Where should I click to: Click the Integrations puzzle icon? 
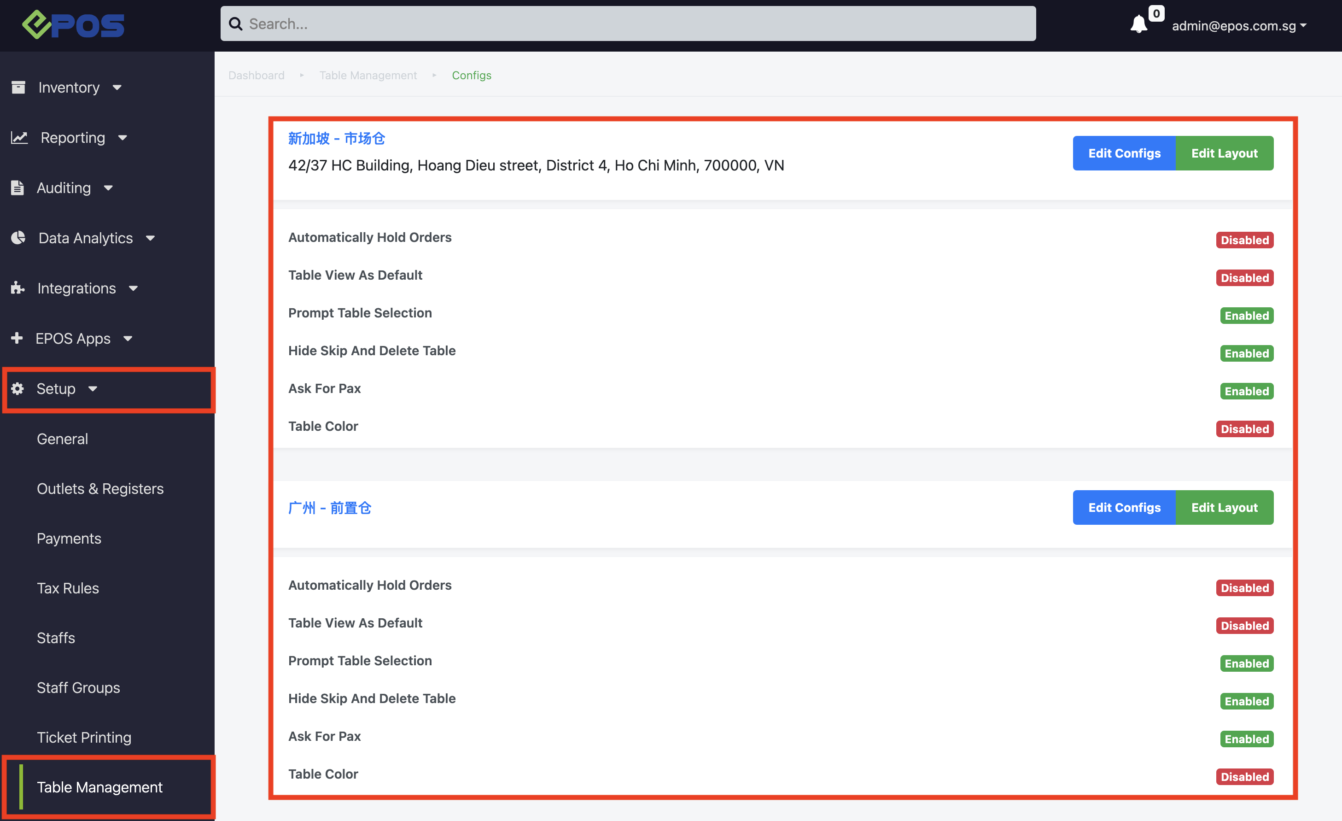pyautogui.click(x=18, y=287)
